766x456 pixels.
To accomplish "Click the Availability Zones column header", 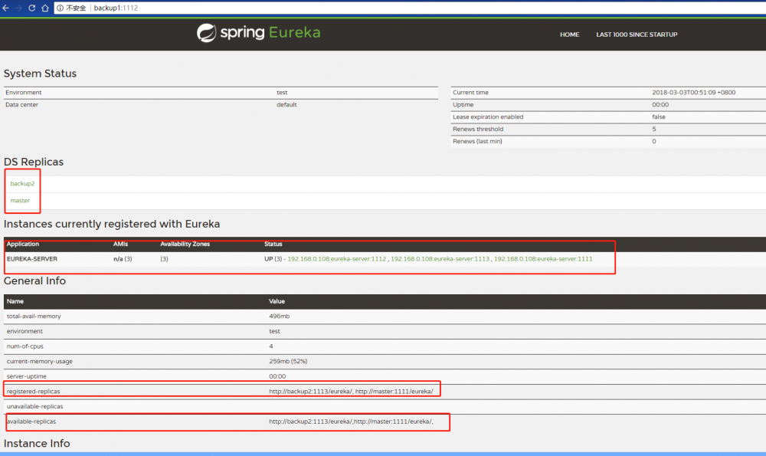I will pos(185,244).
